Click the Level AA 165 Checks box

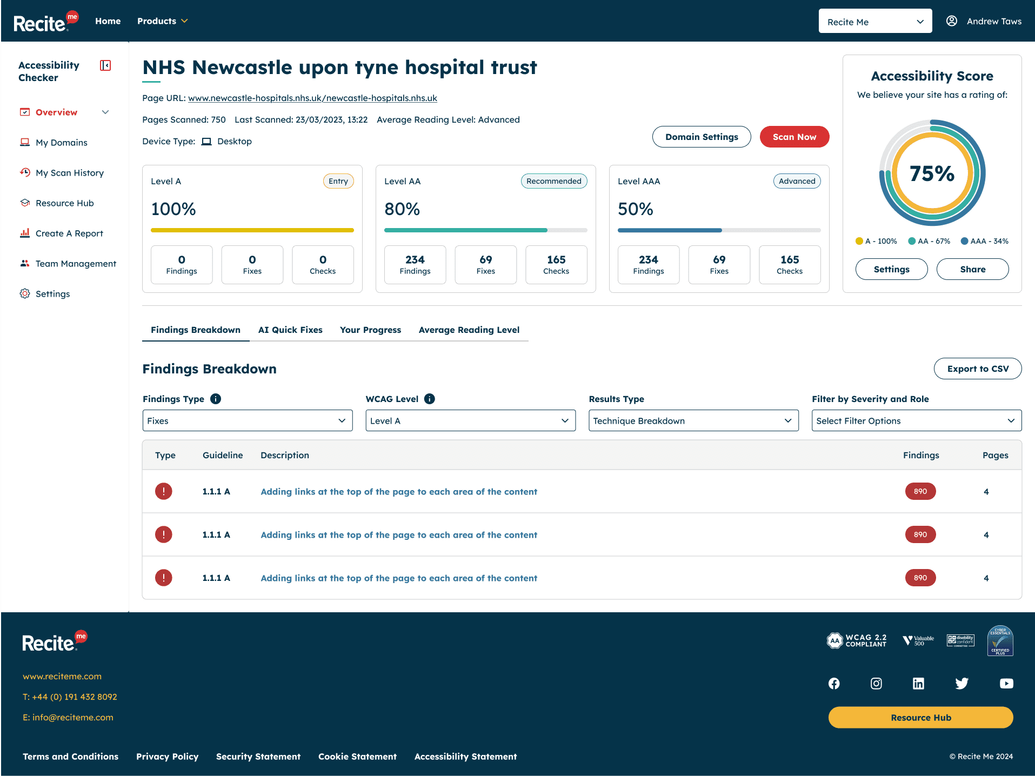coord(556,265)
